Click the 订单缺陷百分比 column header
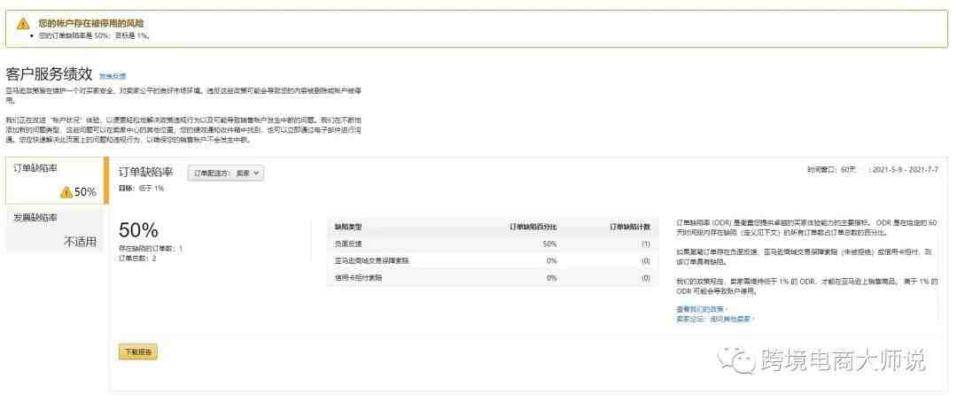This screenshot has height=402, width=957. [x=533, y=227]
